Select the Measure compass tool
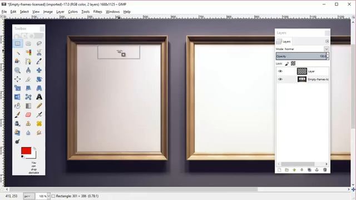 (28, 70)
